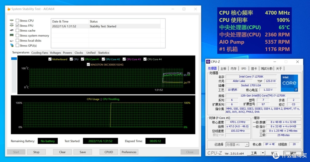Click the Stress system memory RAM icon
The width and height of the screenshot is (310, 162).
[x=12, y=35]
